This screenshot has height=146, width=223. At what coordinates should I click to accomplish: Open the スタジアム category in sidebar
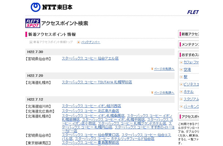(191, 99)
